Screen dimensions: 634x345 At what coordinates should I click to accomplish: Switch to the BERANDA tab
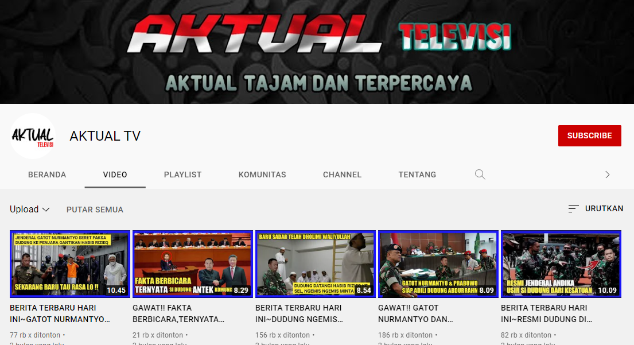pos(47,175)
